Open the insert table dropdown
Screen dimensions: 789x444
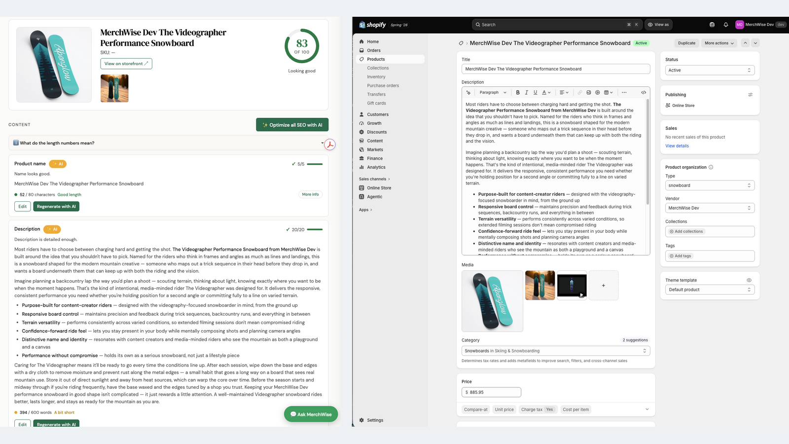[609, 93]
